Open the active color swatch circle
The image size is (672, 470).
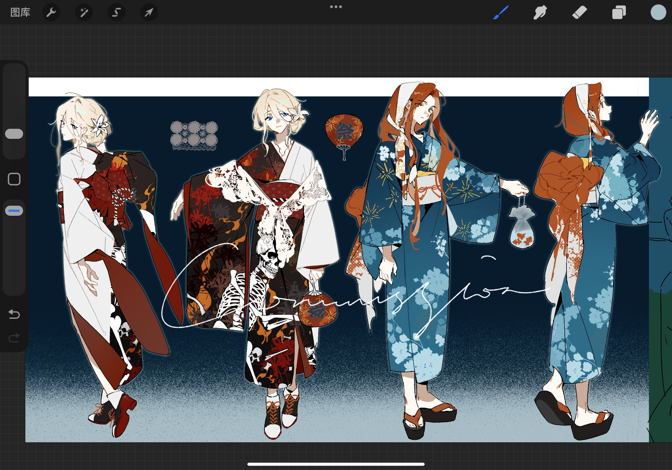(658, 12)
